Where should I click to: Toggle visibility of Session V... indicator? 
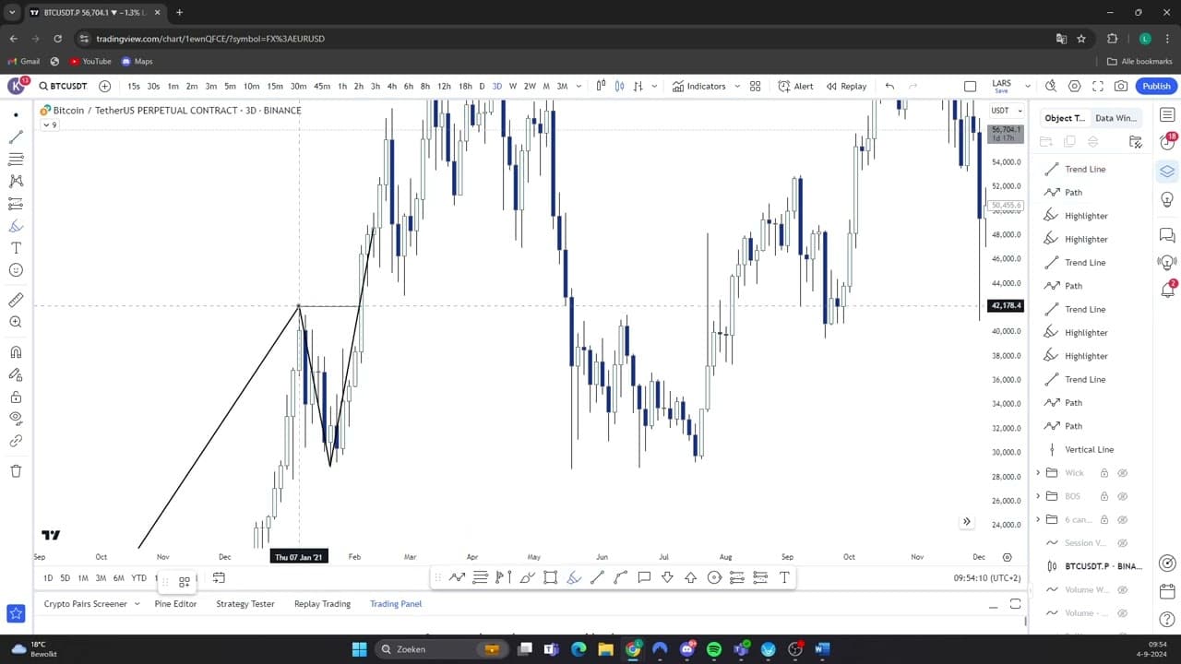[x=1123, y=543]
